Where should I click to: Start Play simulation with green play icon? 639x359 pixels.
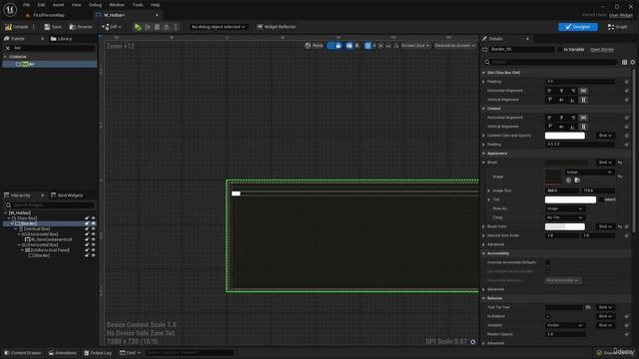click(x=138, y=27)
